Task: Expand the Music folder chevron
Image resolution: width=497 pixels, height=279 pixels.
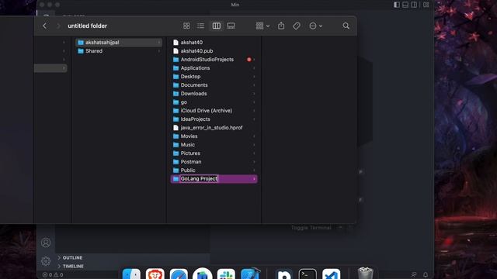Action: coord(254,145)
